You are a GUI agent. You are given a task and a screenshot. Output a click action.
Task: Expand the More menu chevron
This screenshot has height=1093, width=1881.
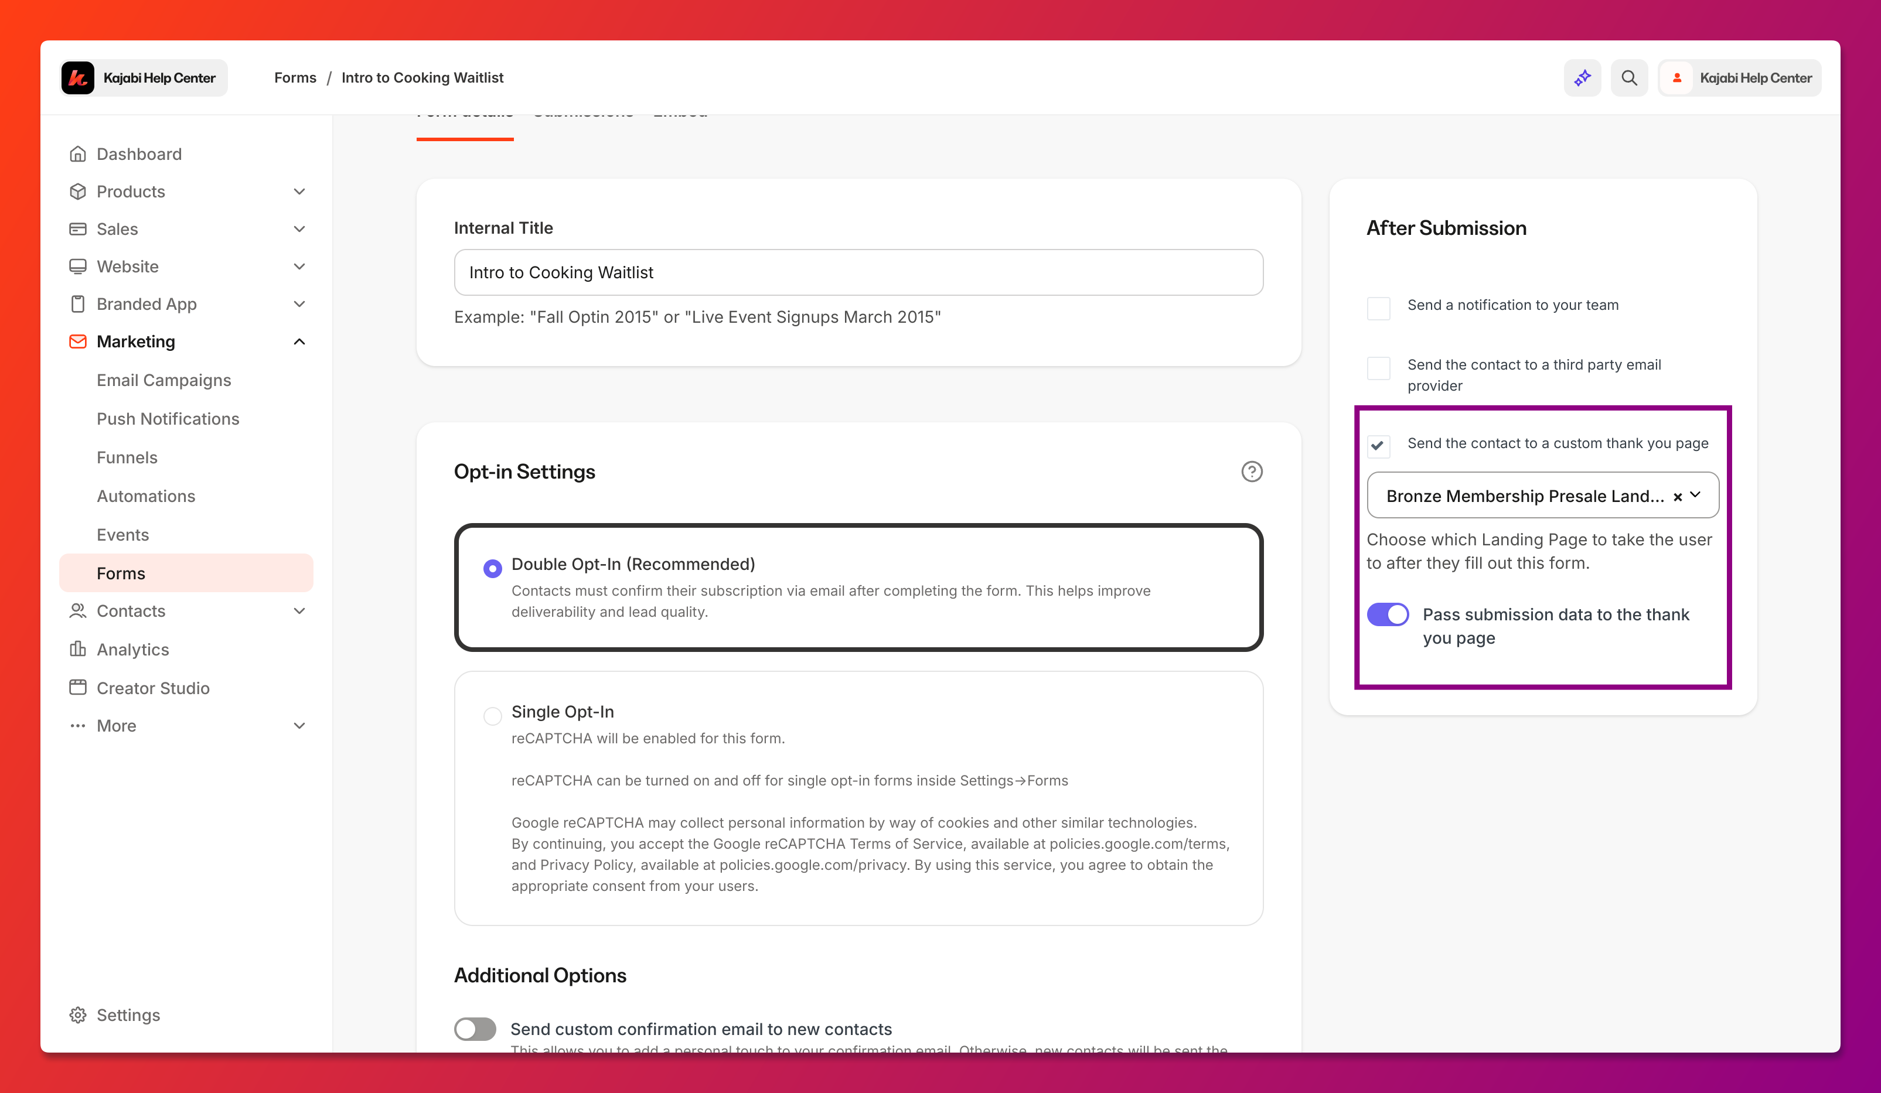tap(299, 725)
